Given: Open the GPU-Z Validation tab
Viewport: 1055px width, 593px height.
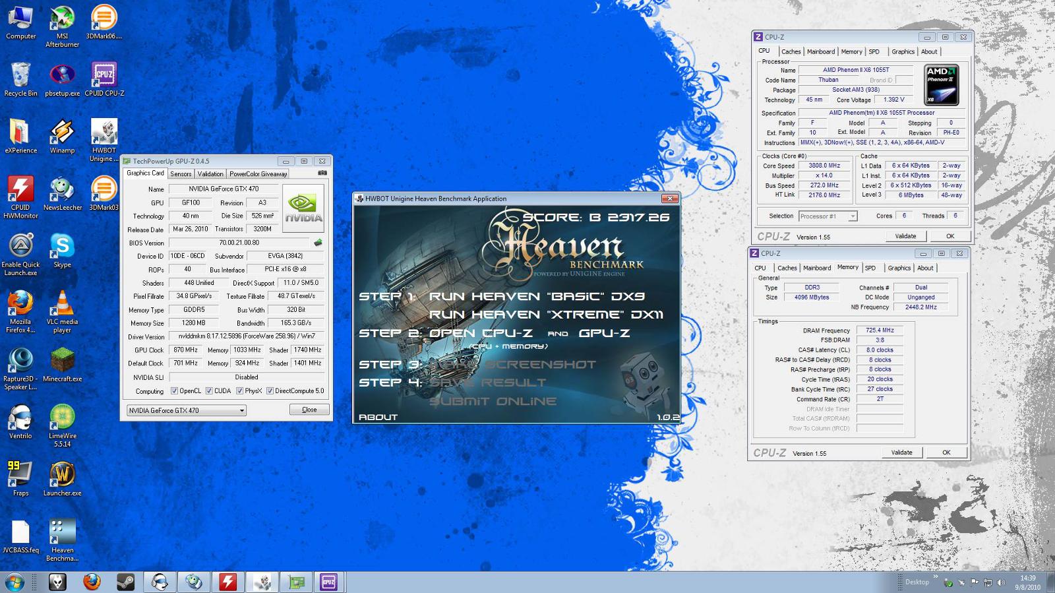Looking at the screenshot, I should 210,174.
